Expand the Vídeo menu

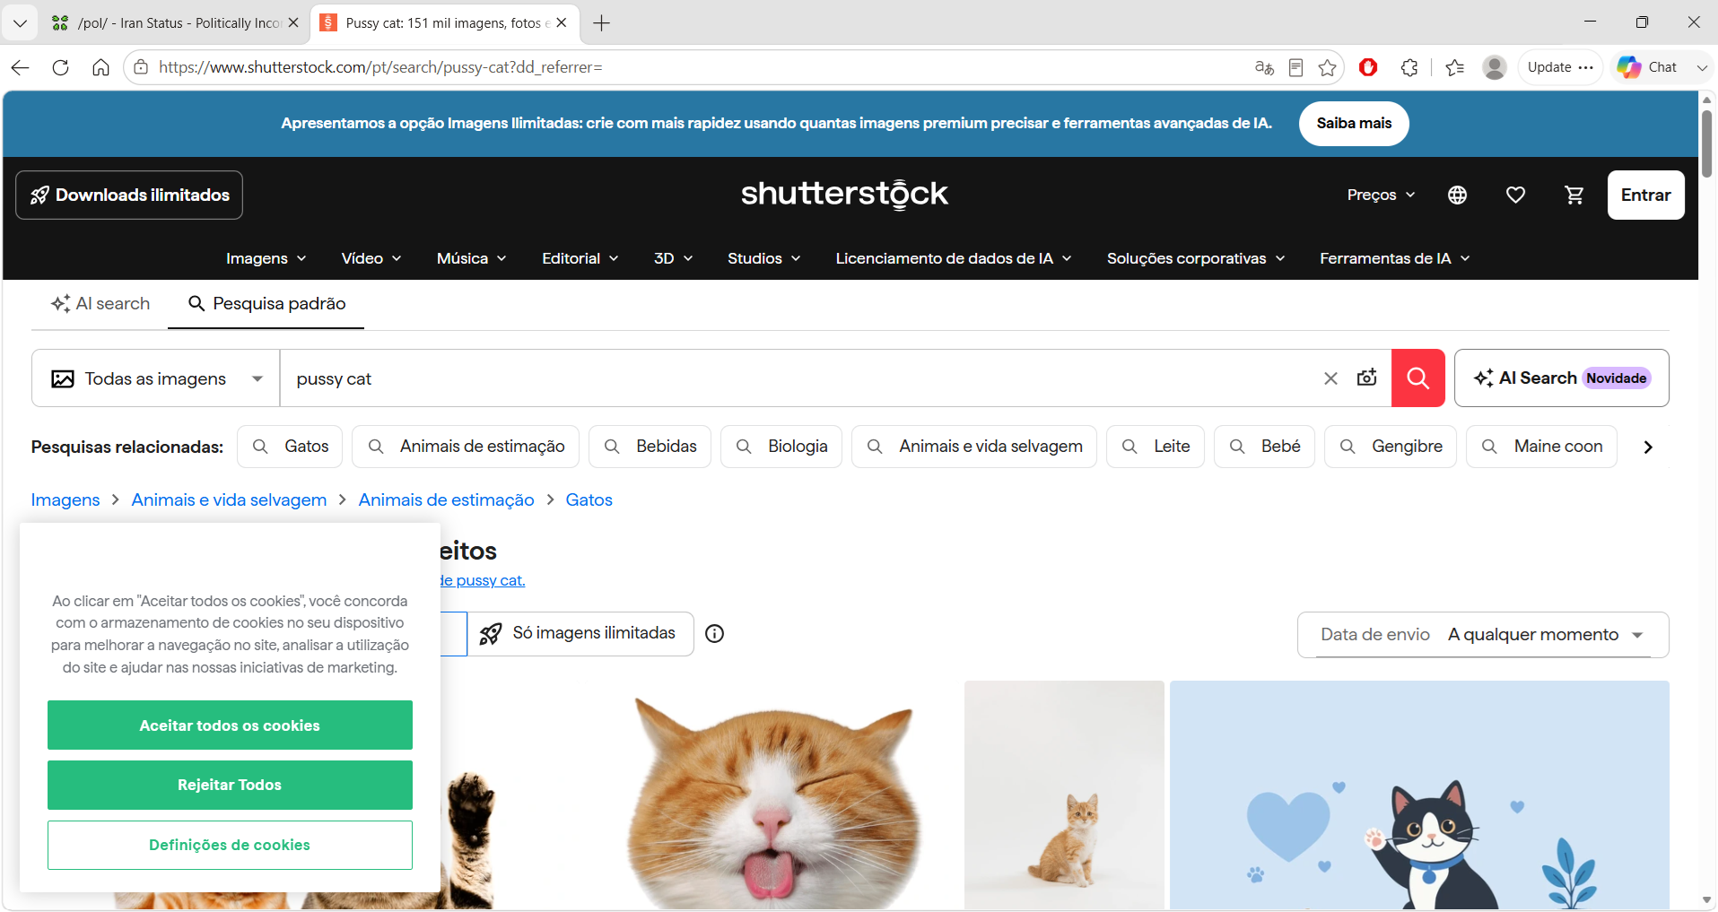(371, 258)
